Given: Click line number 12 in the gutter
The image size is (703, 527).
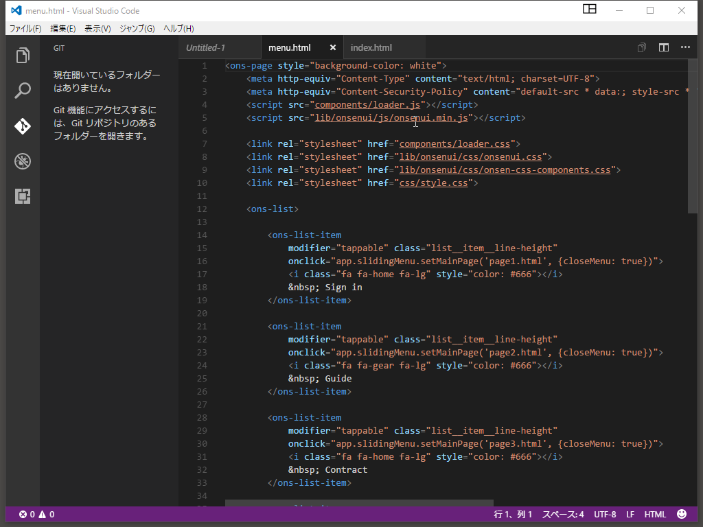Looking at the screenshot, I should click(x=202, y=209).
